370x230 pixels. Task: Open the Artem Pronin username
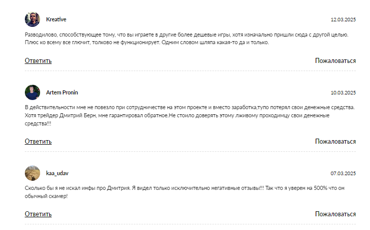pyautogui.click(x=62, y=92)
